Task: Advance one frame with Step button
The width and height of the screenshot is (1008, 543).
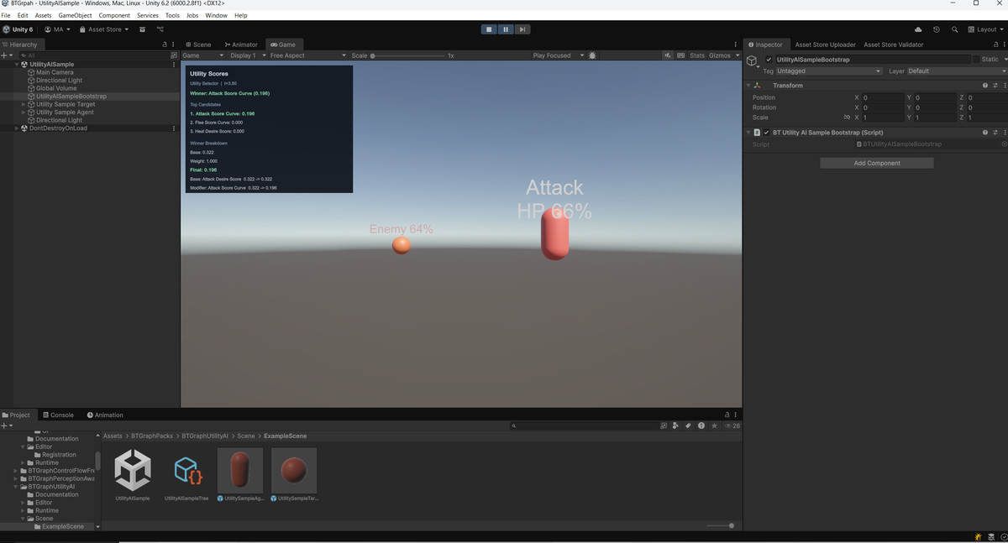Action: click(x=522, y=29)
